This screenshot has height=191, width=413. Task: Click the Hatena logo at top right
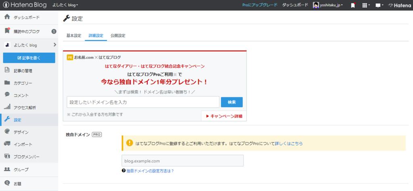[x=400, y=5]
